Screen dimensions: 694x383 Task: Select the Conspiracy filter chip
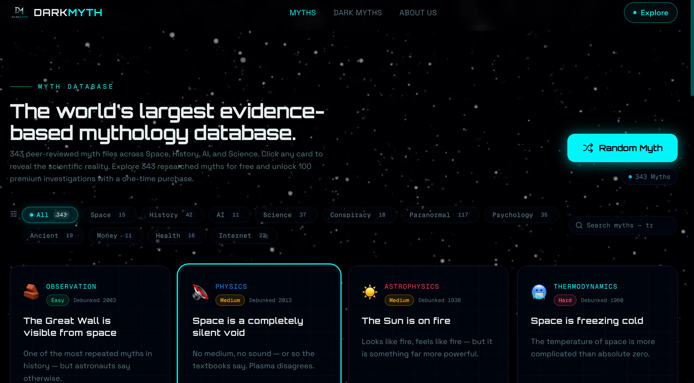(x=359, y=215)
